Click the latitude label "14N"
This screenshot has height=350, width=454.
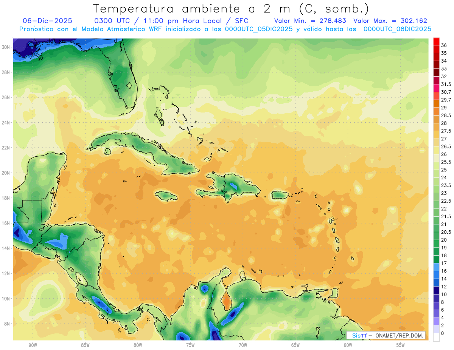pyautogui.click(x=6, y=248)
